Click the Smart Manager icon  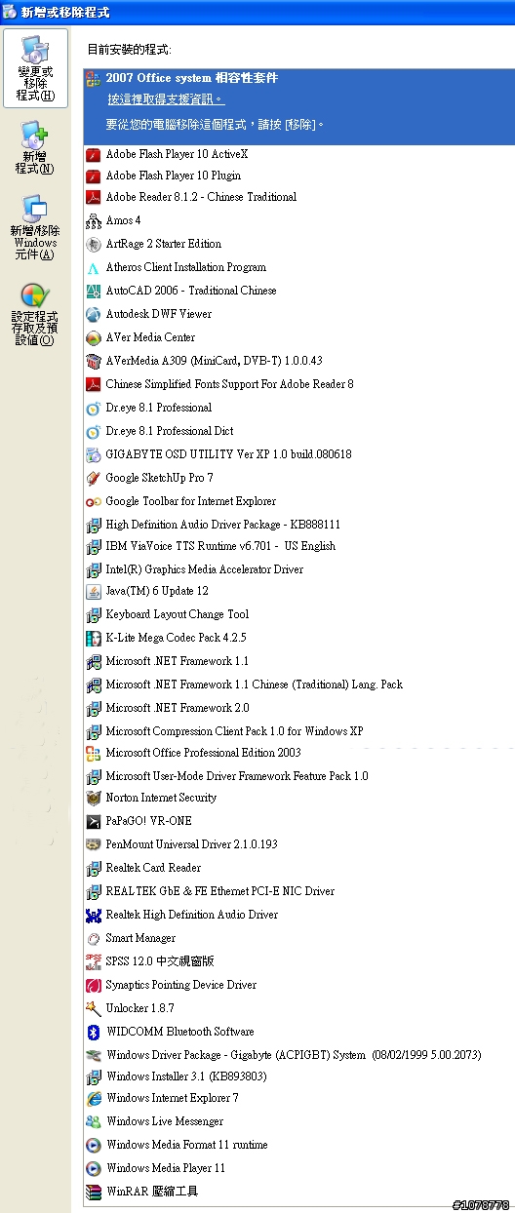pyautogui.click(x=94, y=938)
